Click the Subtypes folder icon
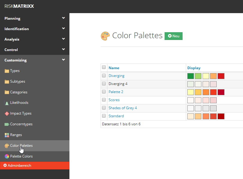The width and height of the screenshot is (243, 179). click(x=7, y=81)
